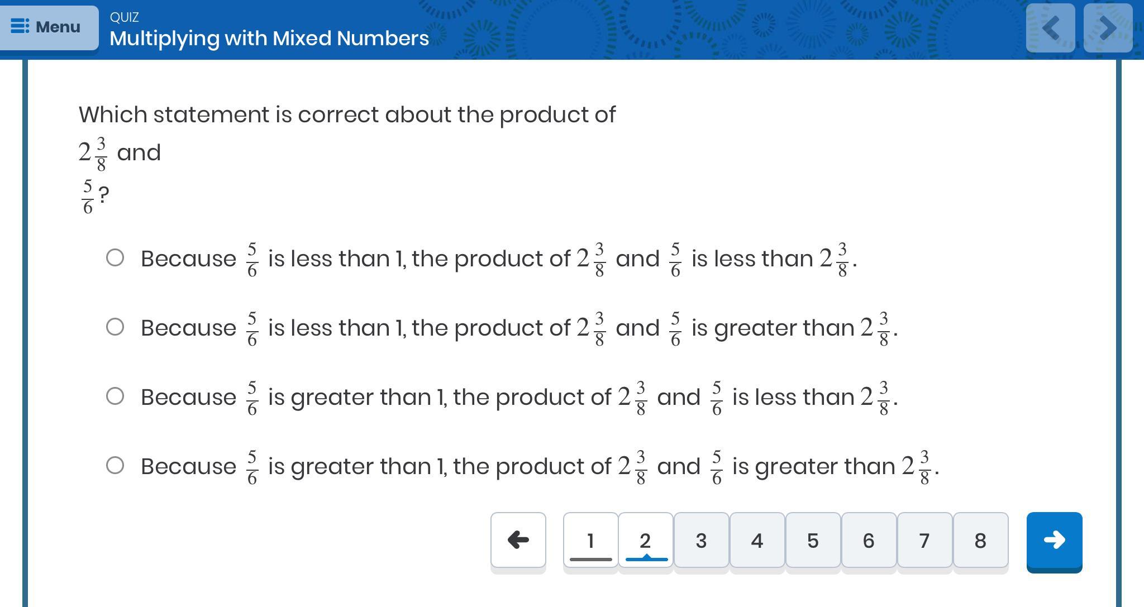
Task: Open question 7
Action: pos(924,540)
